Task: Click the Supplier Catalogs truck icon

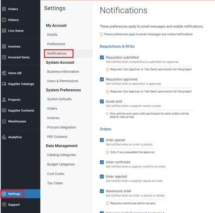Action: (4, 84)
